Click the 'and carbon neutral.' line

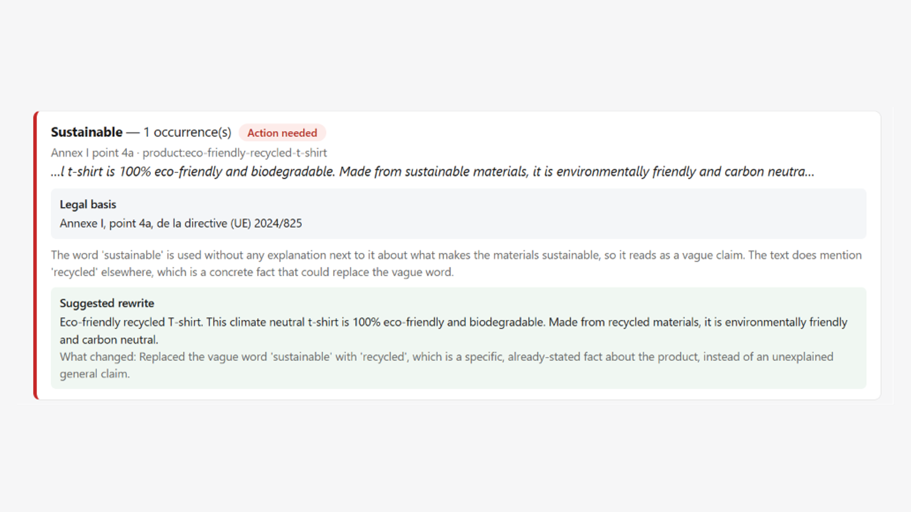click(x=109, y=340)
